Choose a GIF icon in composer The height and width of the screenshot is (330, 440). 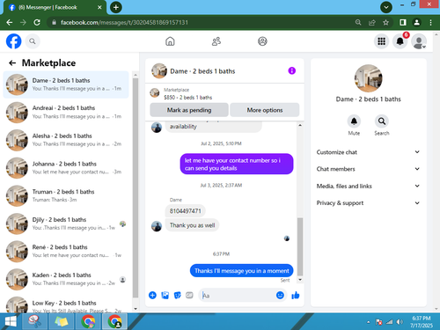click(x=189, y=295)
